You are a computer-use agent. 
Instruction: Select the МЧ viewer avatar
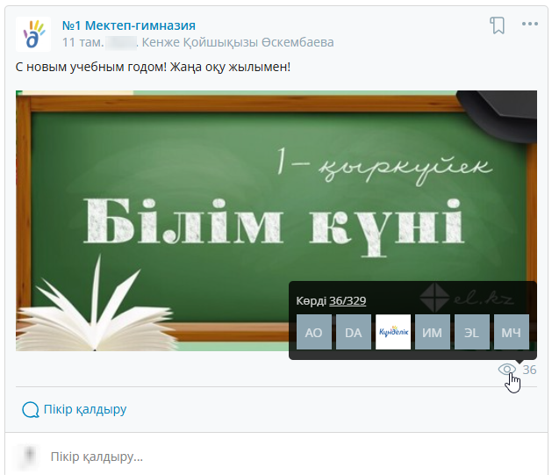pos(512,332)
